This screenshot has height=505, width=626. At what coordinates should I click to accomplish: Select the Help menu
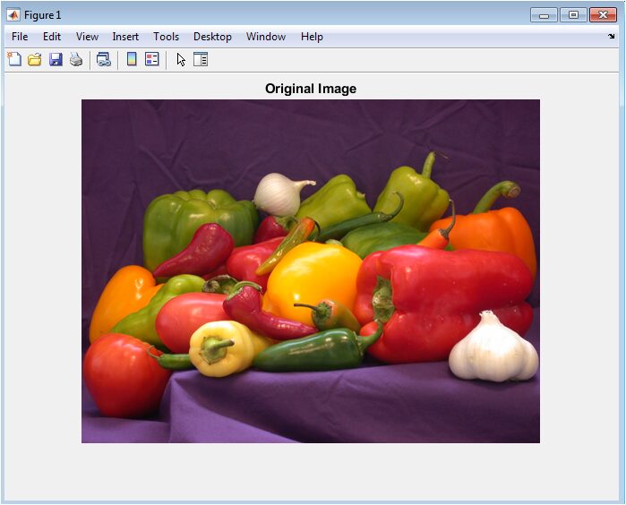[x=312, y=37]
